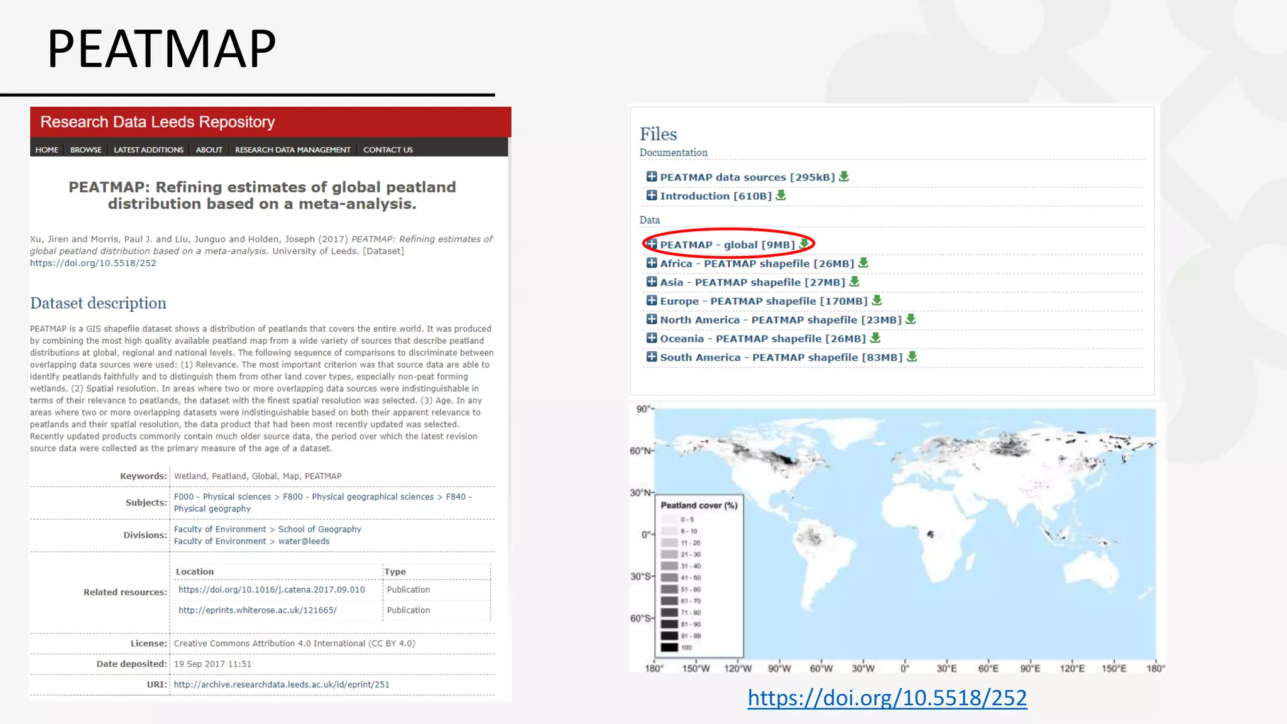Open the Asia - PEATMAP shapefile link

pos(753,282)
